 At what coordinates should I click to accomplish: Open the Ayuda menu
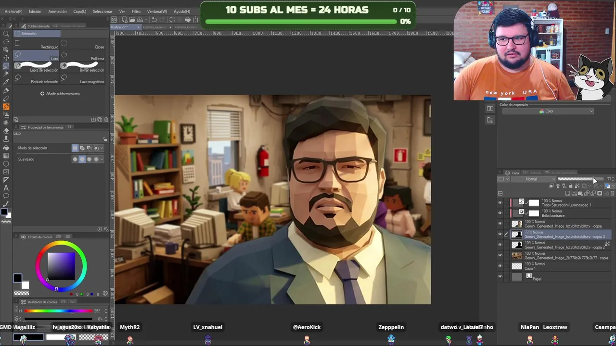tap(182, 12)
